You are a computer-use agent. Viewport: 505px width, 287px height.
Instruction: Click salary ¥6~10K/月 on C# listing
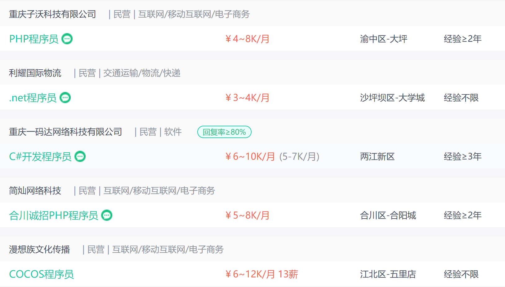tap(250, 157)
